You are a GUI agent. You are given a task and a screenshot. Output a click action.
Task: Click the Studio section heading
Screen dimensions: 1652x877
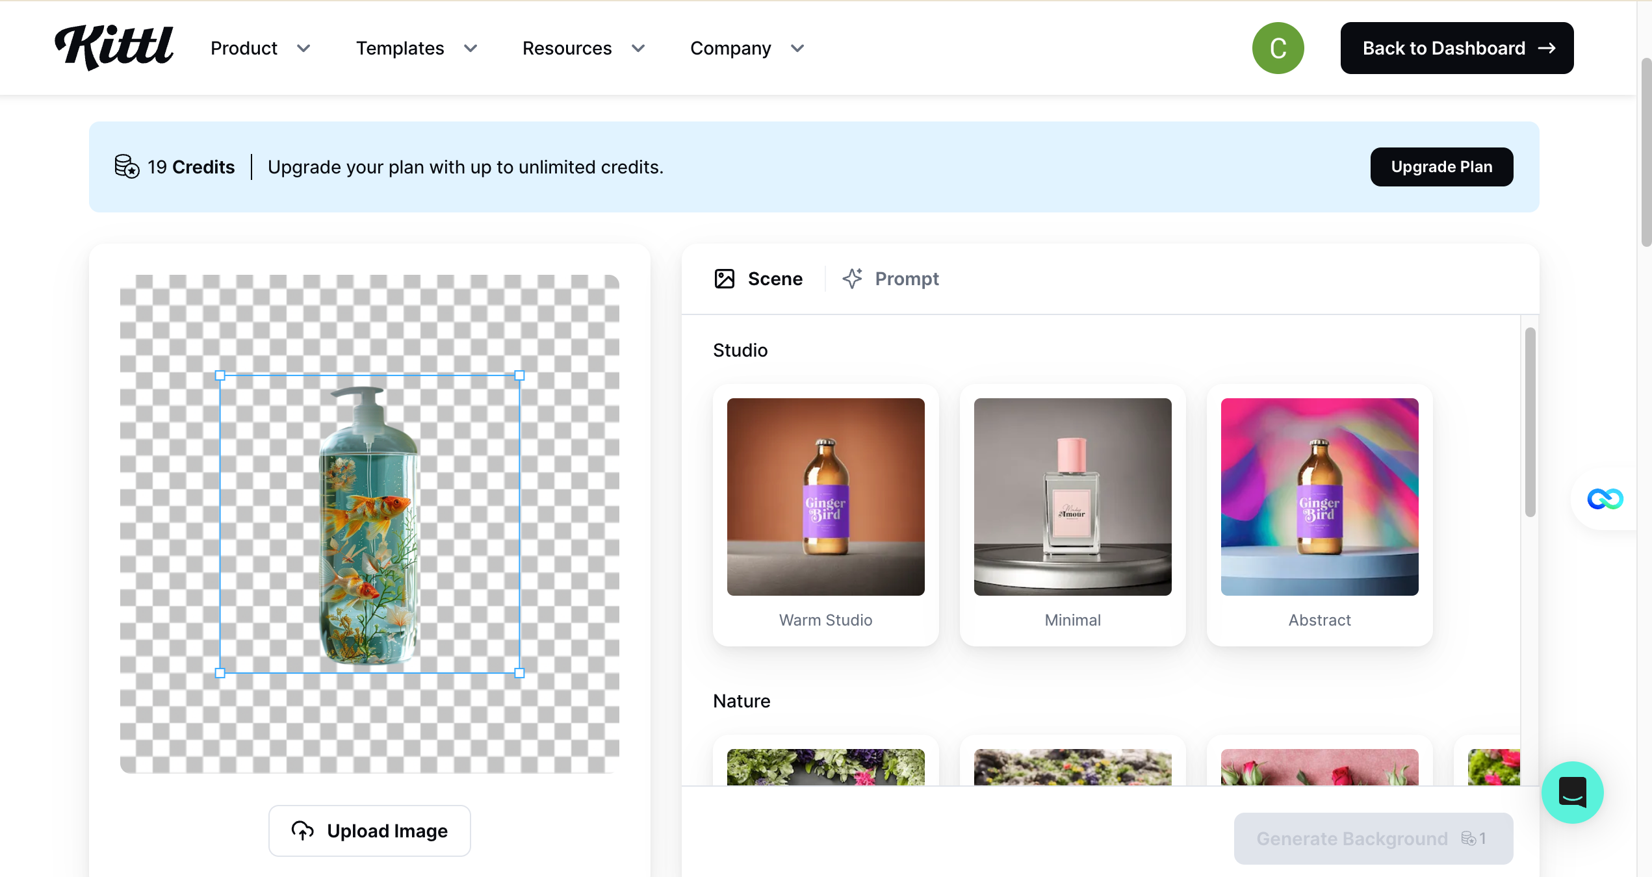point(740,350)
